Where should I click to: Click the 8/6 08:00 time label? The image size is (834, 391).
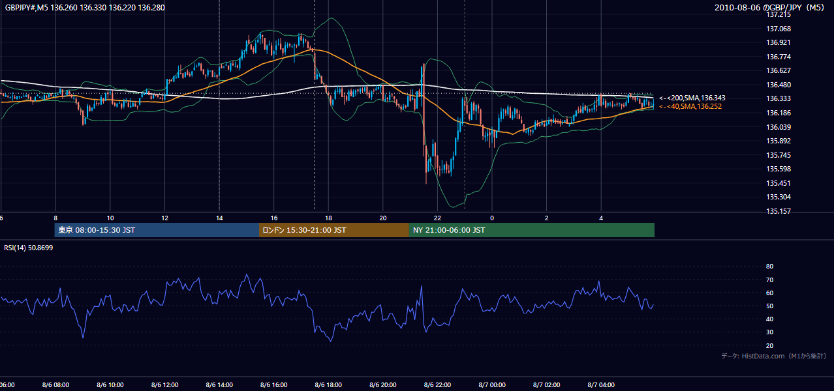pos(55,384)
